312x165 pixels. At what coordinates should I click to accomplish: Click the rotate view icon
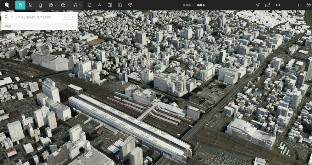278,5
